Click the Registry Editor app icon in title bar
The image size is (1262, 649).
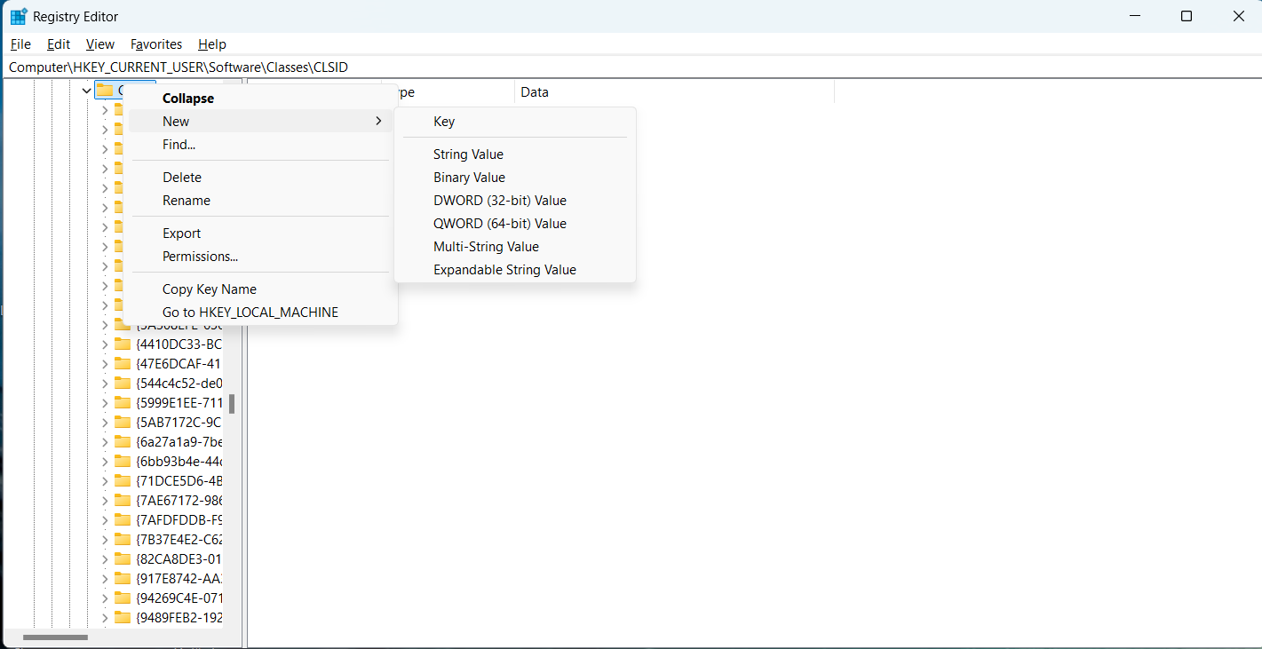(x=18, y=16)
